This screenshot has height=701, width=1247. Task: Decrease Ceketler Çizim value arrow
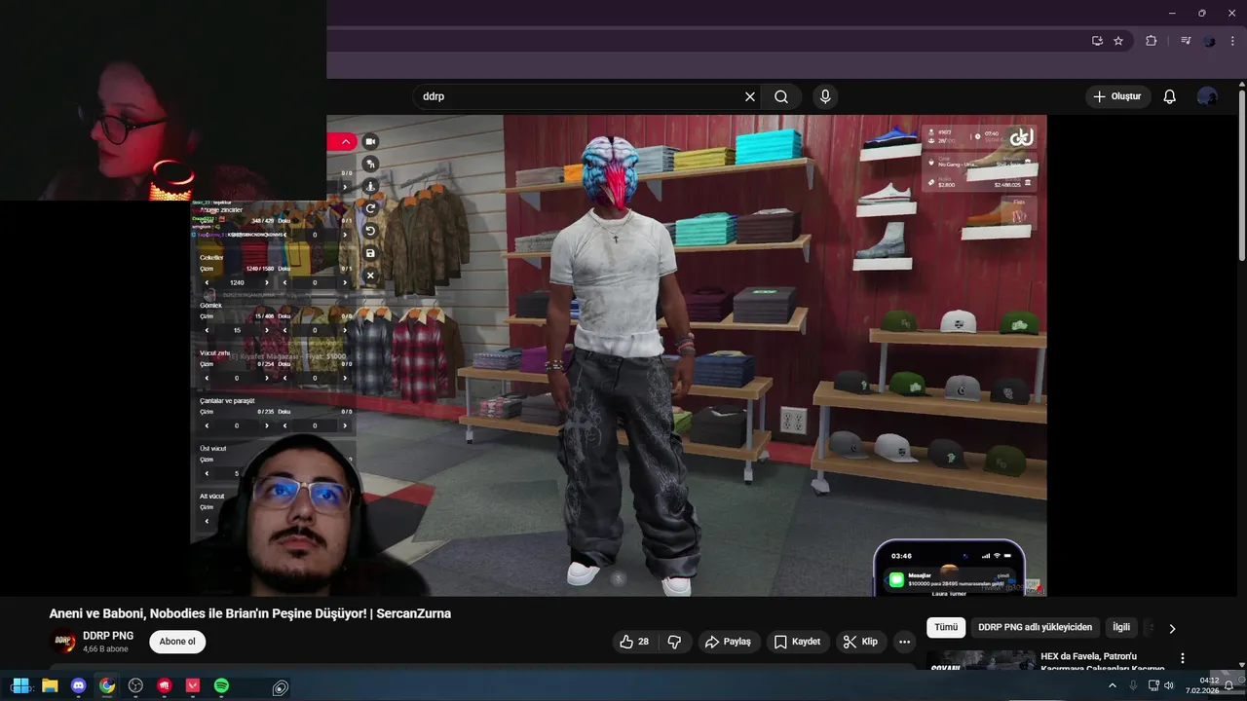(207, 282)
